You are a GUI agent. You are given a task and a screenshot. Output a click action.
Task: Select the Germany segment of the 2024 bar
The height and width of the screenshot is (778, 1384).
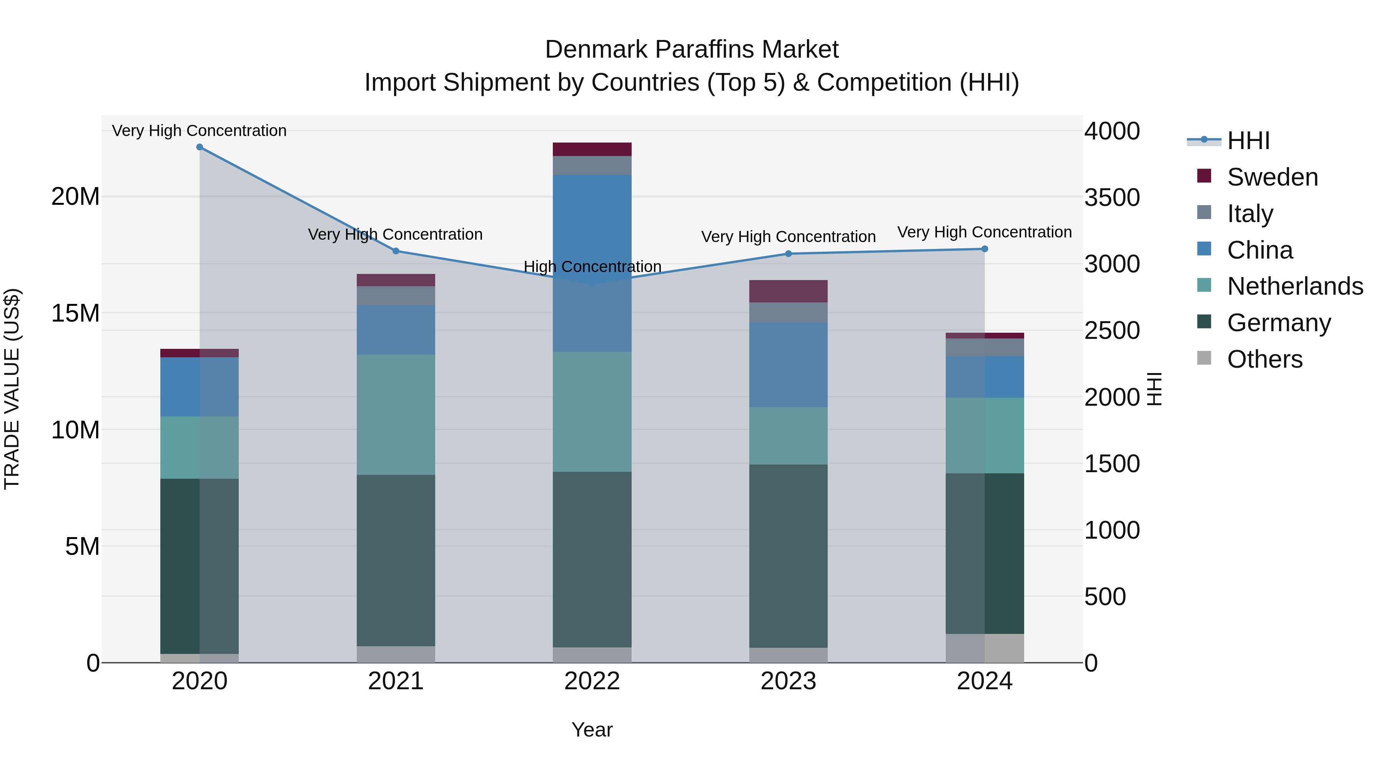pyautogui.click(x=985, y=554)
